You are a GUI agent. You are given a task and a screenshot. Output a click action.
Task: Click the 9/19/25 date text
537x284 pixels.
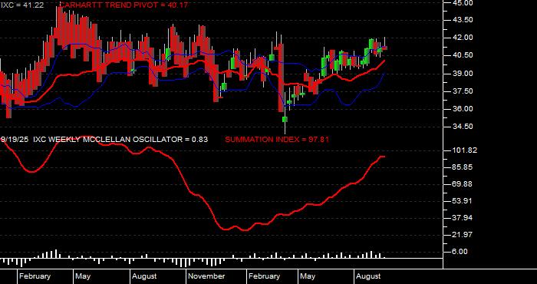[15, 140]
